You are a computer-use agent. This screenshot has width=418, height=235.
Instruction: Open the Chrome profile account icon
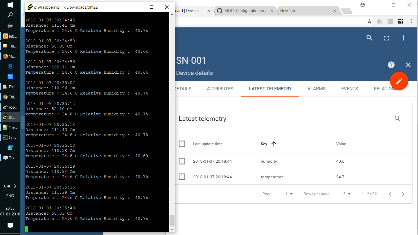(x=363, y=5)
